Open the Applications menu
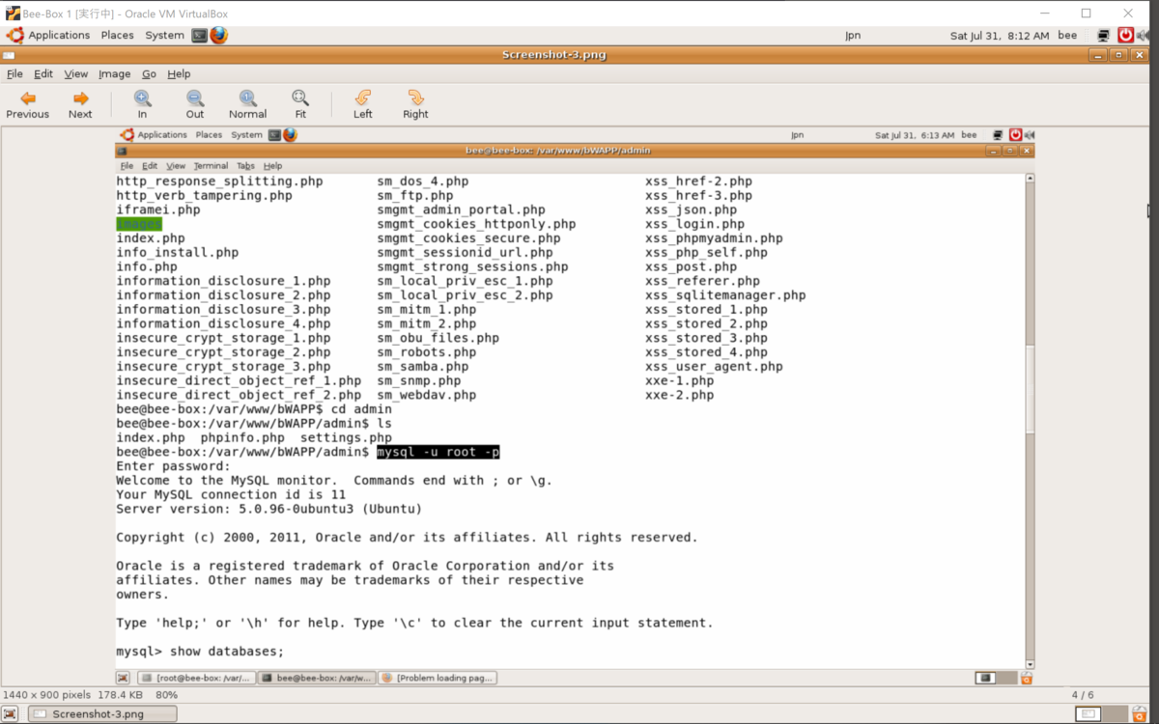 49,35
